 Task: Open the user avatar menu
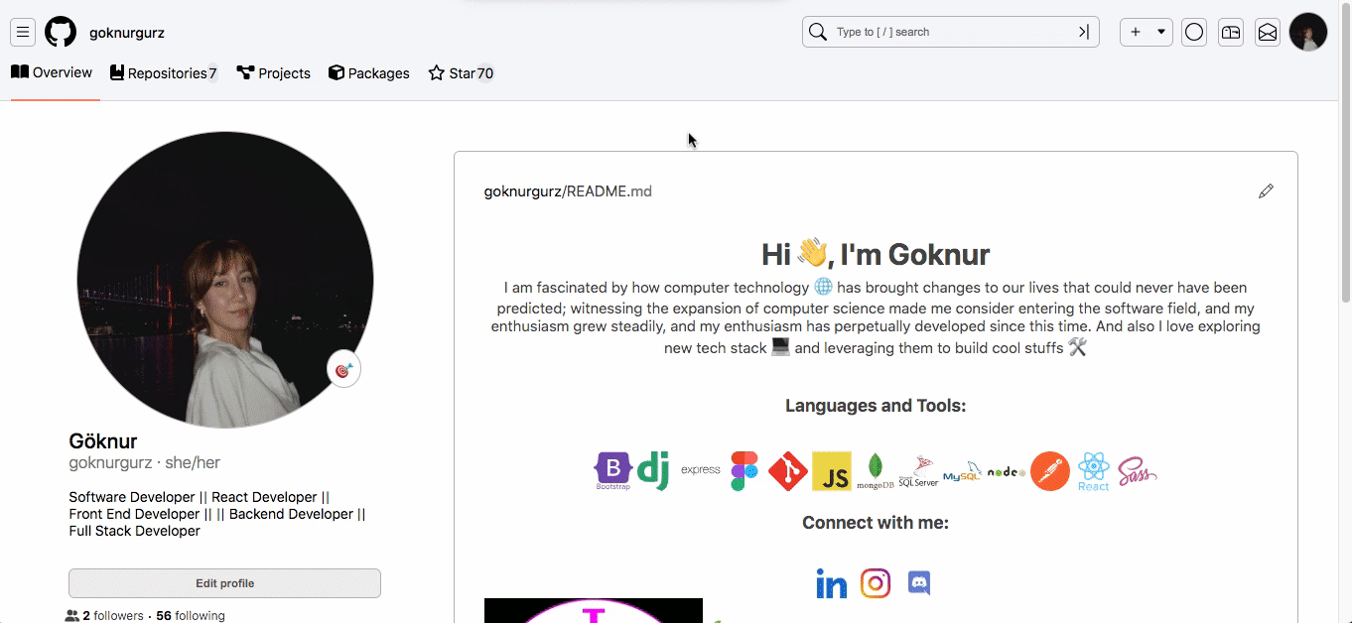pos(1308,32)
